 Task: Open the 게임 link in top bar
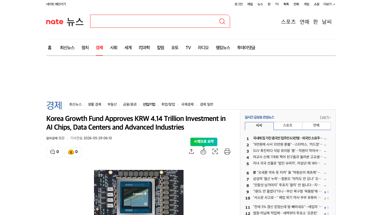click(306, 4)
